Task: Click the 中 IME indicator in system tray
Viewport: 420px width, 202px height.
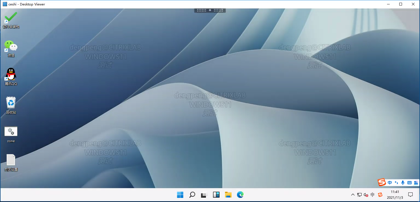Action: click(373, 195)
